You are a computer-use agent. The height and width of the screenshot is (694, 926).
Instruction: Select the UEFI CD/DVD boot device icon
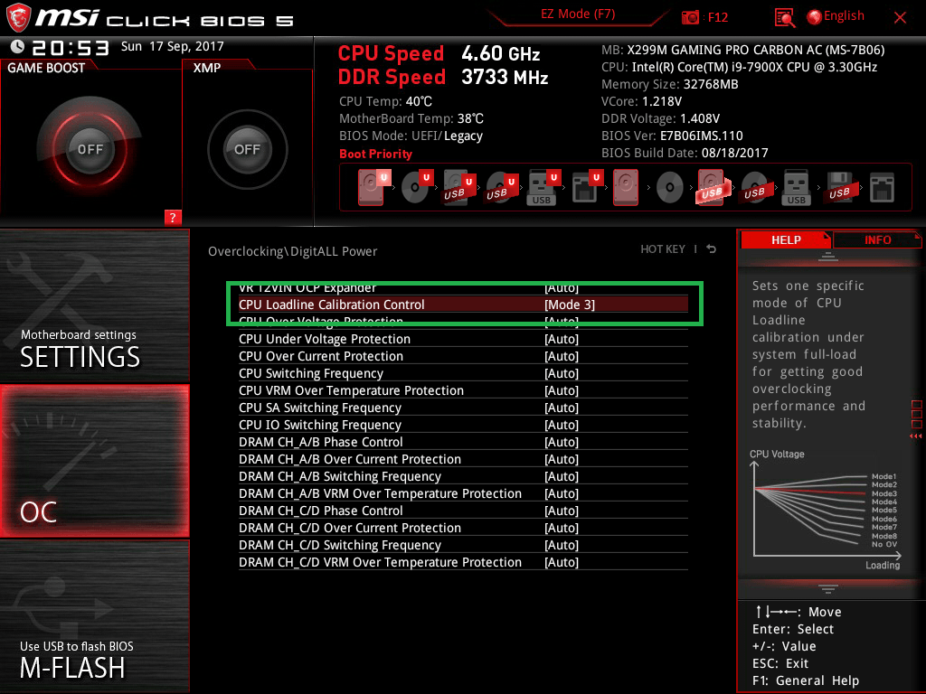click(x=417, y=187)
